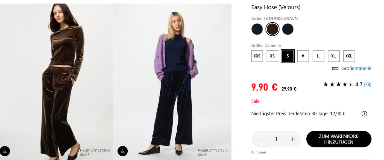
Task: Select size M
Action: pyautogui.click(x=303, y=56)
